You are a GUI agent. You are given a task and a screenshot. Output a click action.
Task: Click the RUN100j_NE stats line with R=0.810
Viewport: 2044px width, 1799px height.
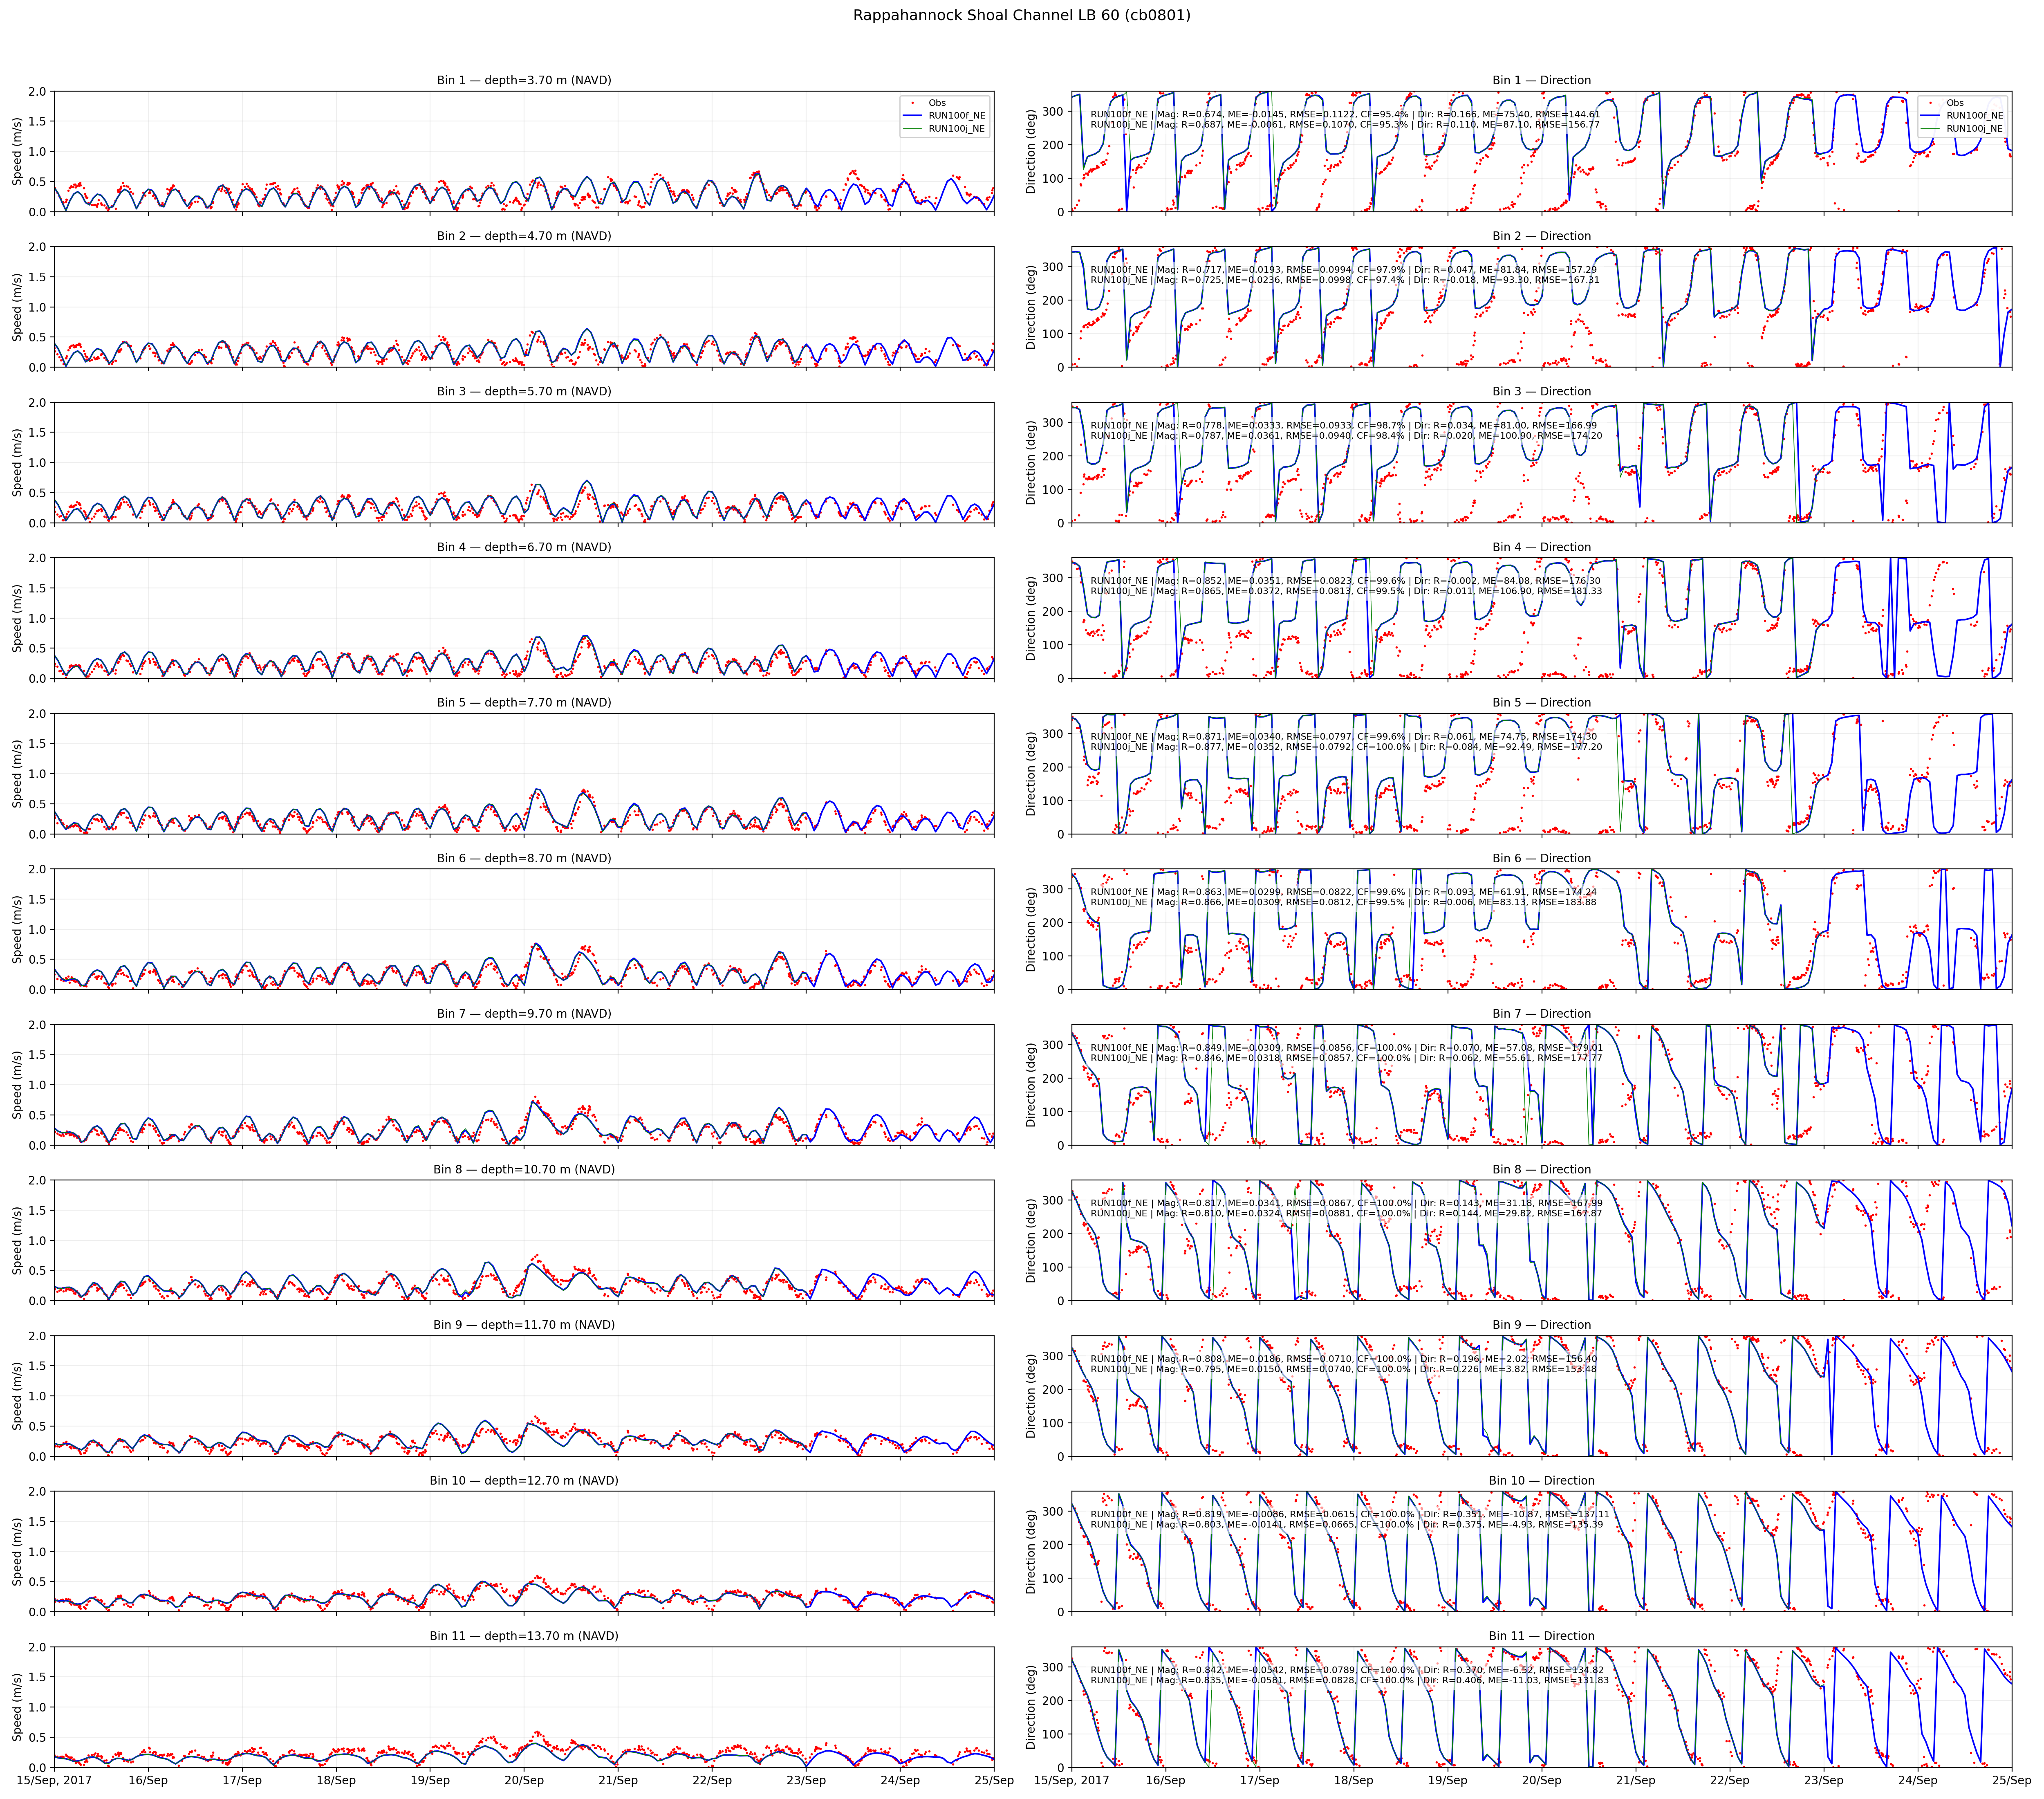1346,1213
